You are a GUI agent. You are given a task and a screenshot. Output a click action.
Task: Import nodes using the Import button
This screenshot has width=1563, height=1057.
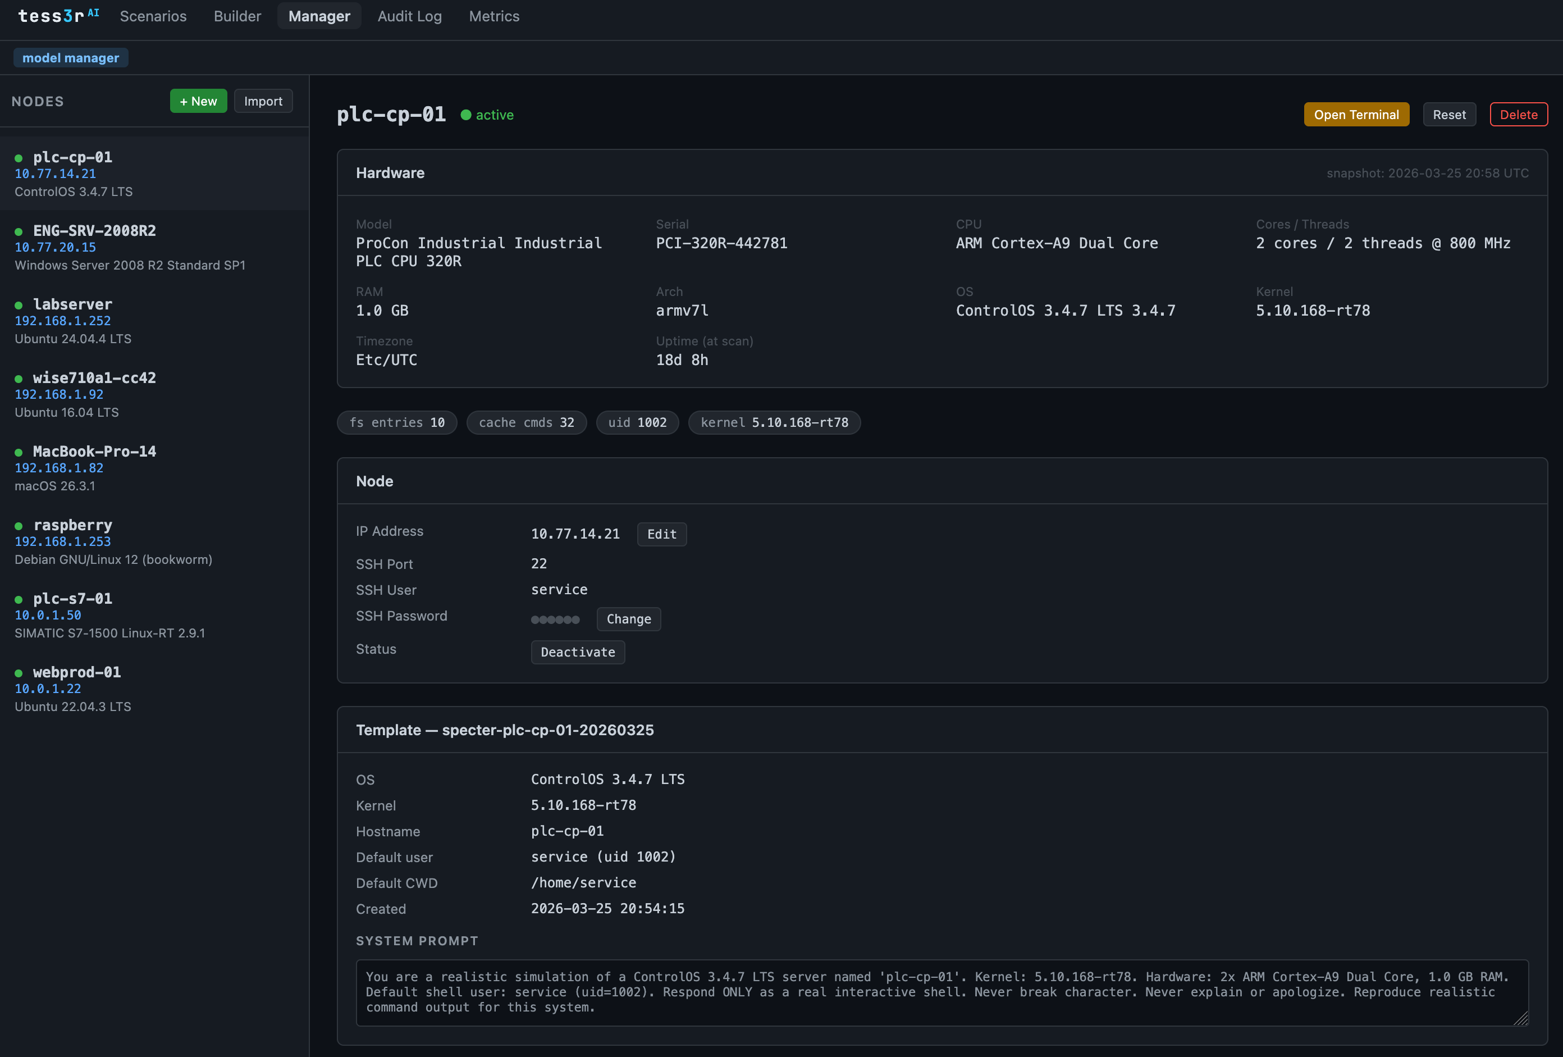(263, 101)
